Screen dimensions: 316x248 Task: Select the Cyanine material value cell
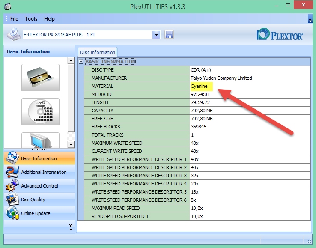pos(250,86)
